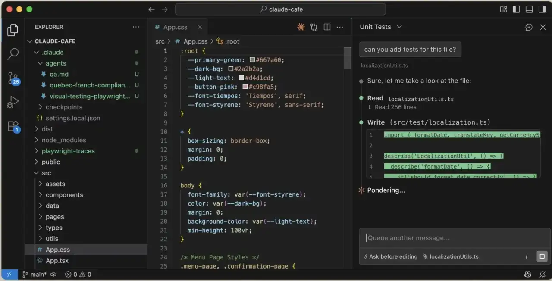552x281 pixels.
Task: Click the queue another message input field
Action: pyautogui.click(x=453, y=237)
